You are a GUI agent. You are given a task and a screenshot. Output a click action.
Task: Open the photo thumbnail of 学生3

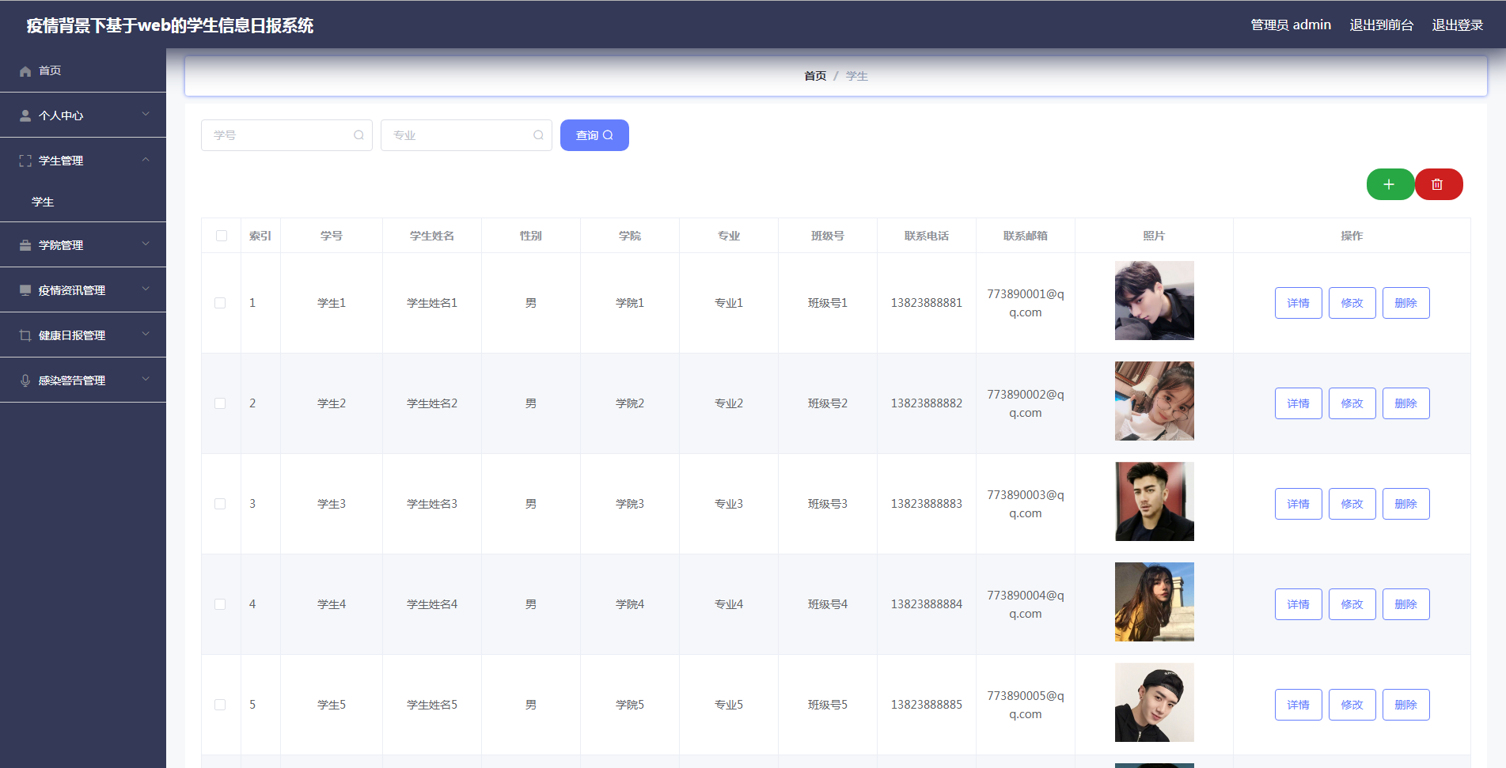pos(1155,501)
